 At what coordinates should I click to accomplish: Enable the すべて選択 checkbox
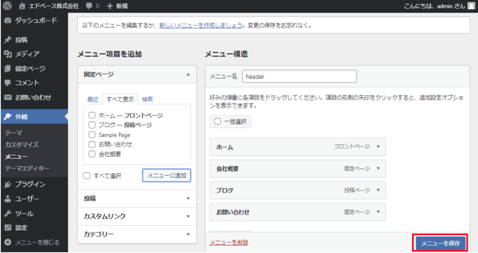click(x=86, y=176)
